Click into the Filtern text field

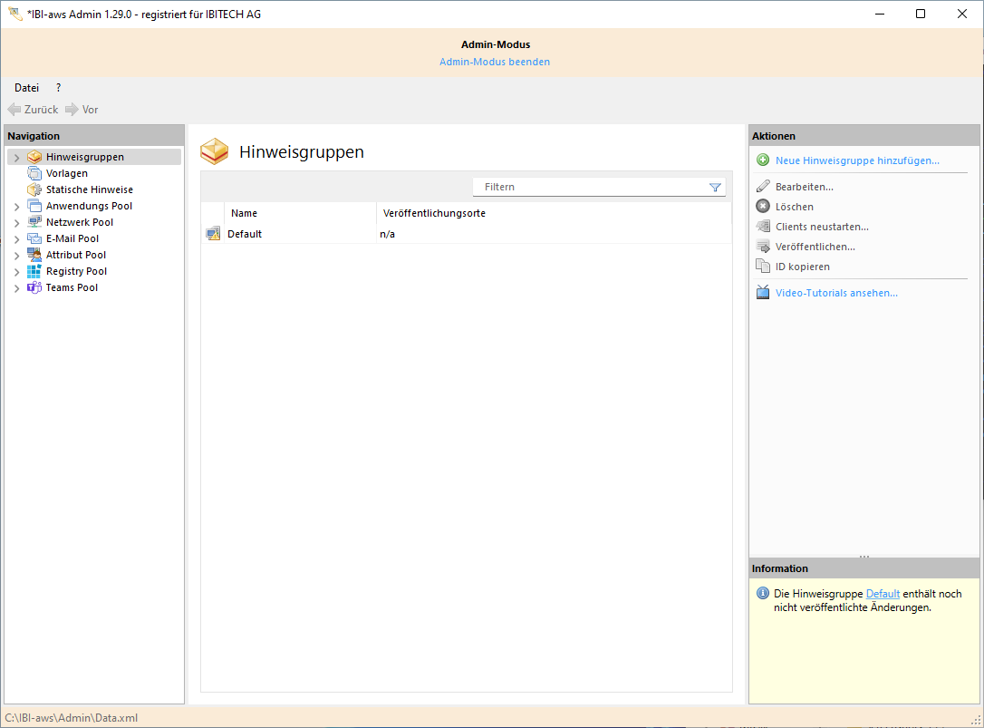click(589, 187)
